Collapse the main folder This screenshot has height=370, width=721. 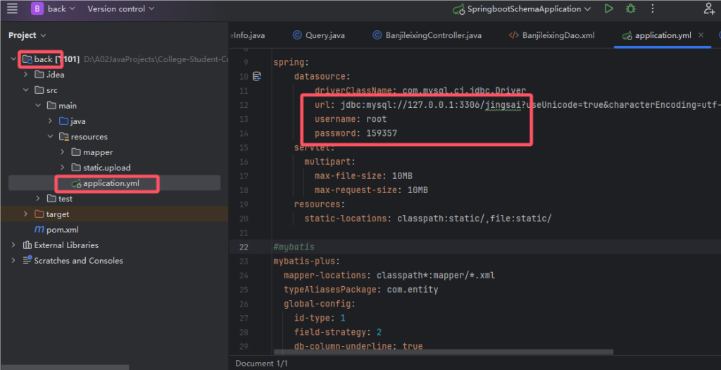coord(38,106)
